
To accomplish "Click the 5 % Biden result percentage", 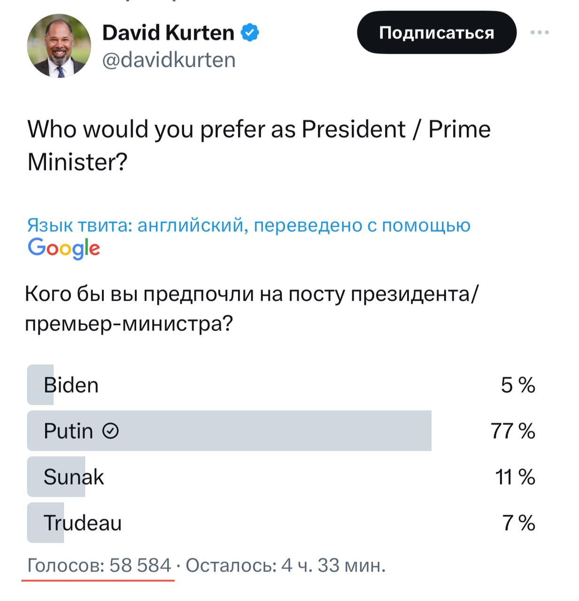I will tap(518, 385).
